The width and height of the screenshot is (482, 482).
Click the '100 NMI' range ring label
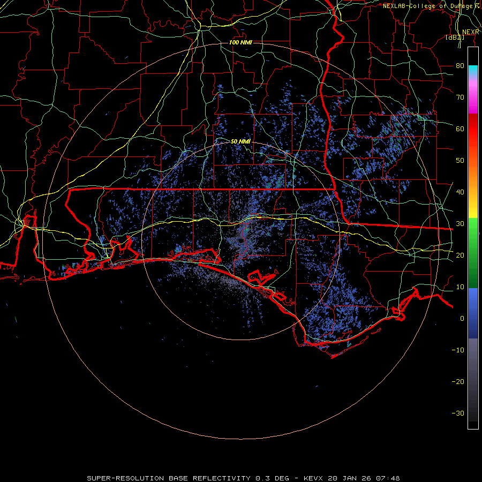click(x=240, y=42)
